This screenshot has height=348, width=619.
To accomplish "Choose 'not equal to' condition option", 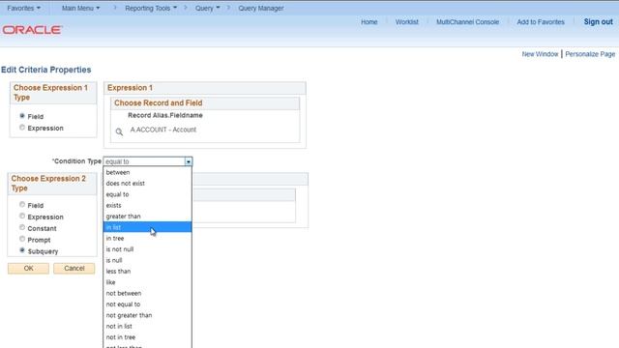I will (x=148, y=304).
